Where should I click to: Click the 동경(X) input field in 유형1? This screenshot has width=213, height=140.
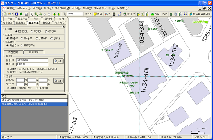32,60
